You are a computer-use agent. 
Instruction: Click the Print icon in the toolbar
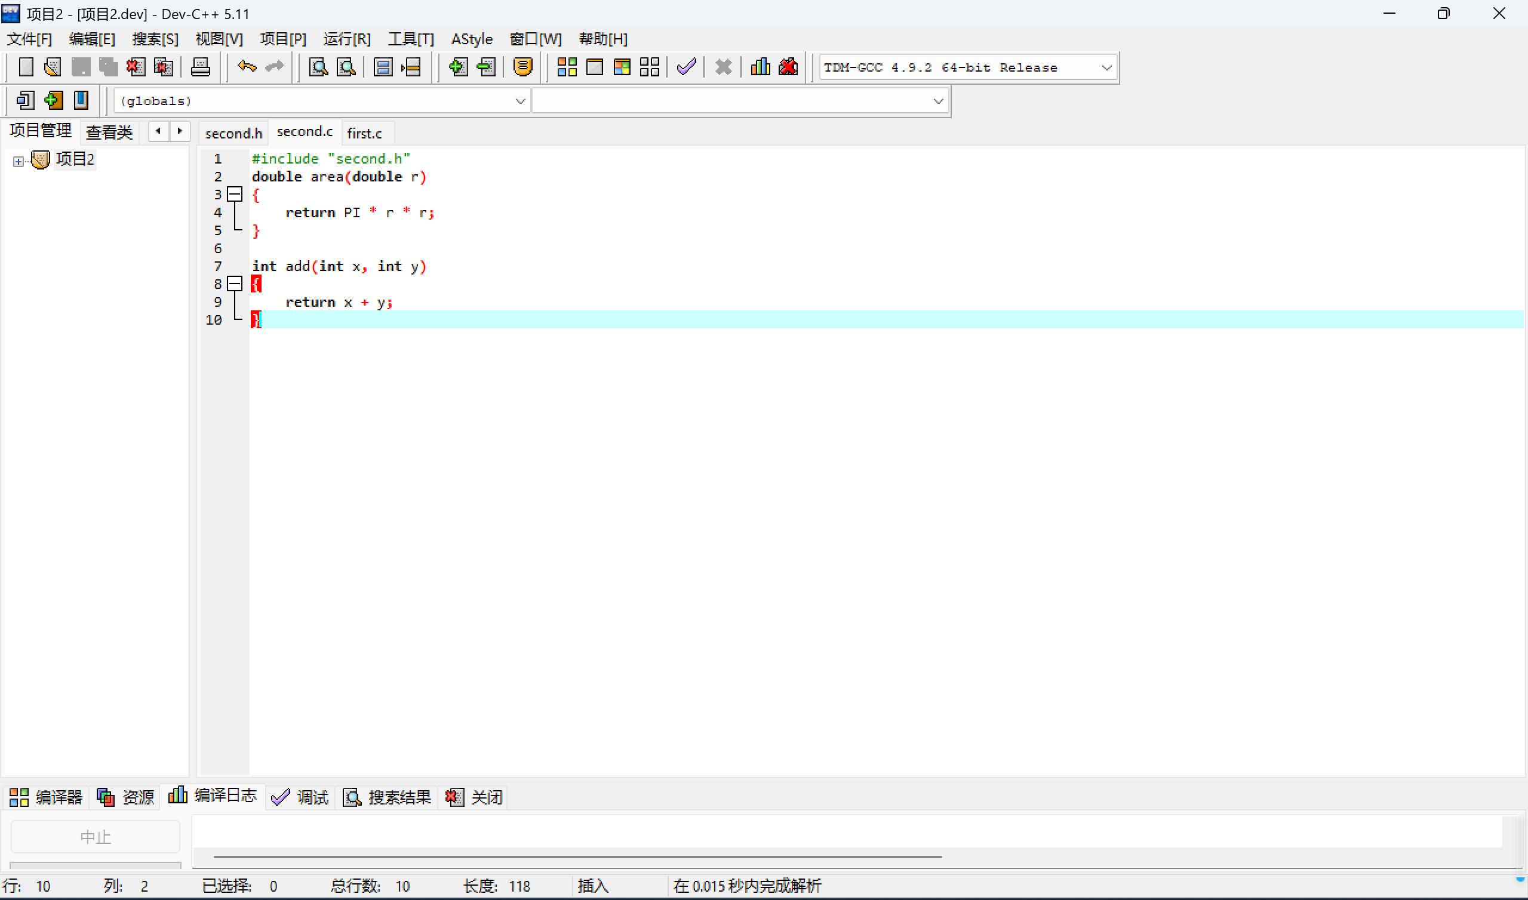pos(200,67)
